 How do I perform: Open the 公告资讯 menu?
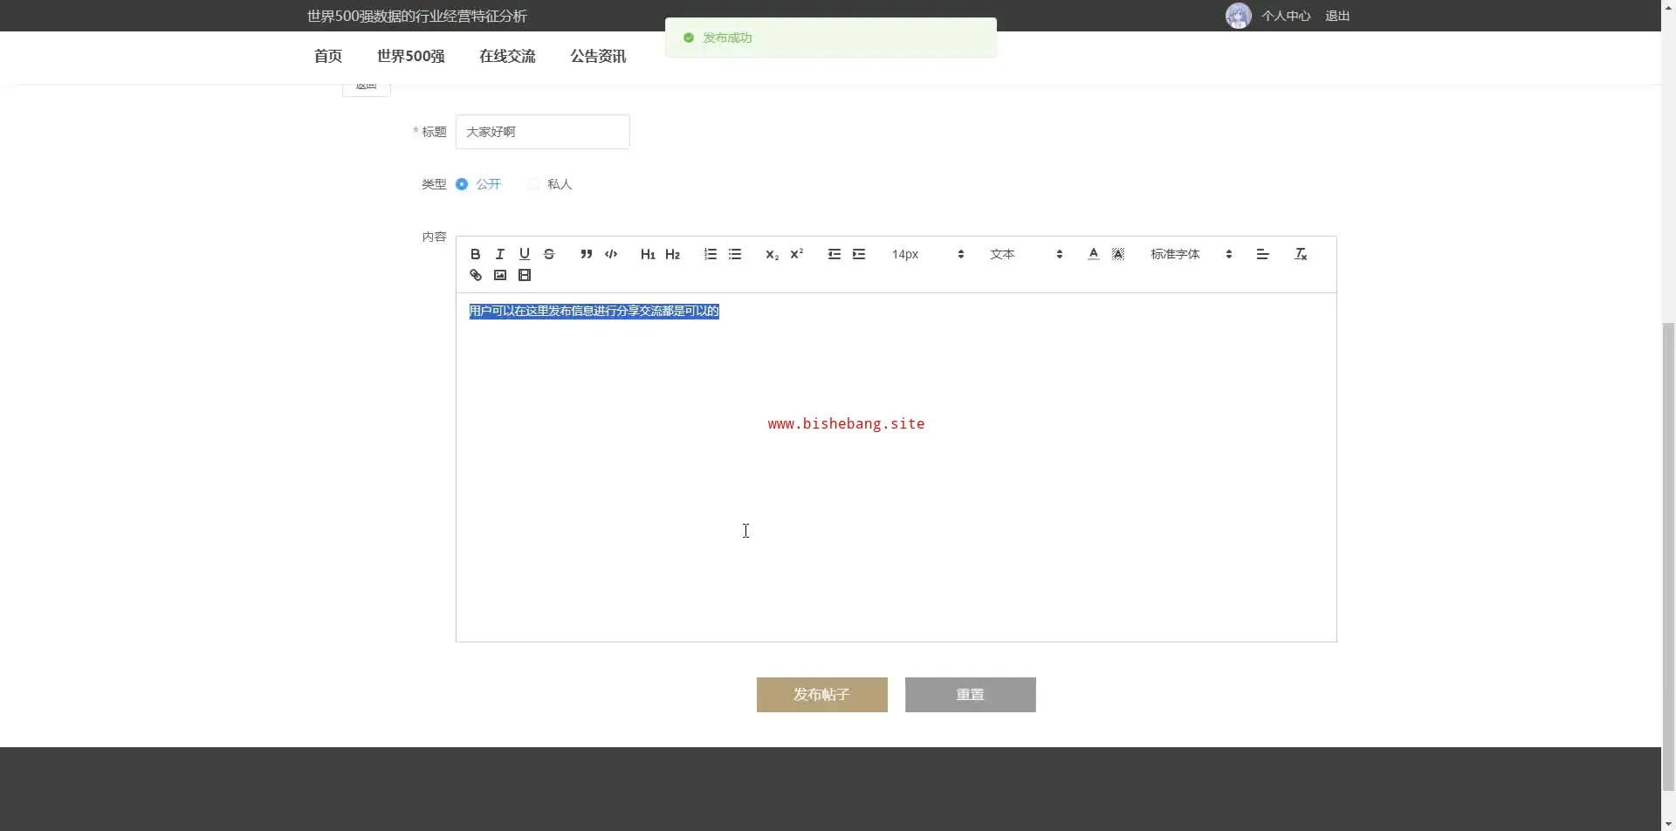[x=598, y=56]
